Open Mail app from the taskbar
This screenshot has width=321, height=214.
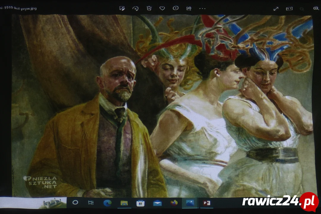[157, 203]
